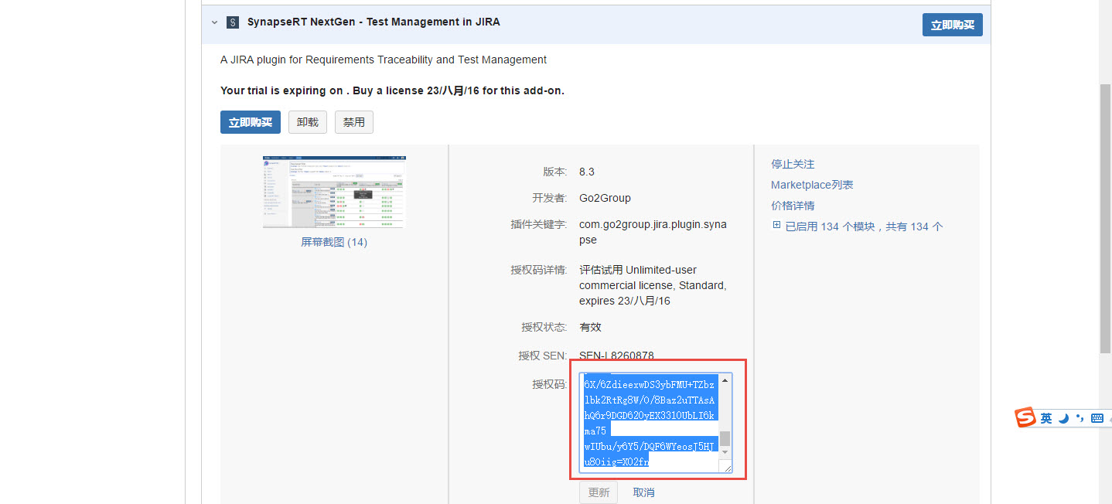Click the 授权码 field label
The height and width of the screenshot is (504, 1112).
point(550,384)
